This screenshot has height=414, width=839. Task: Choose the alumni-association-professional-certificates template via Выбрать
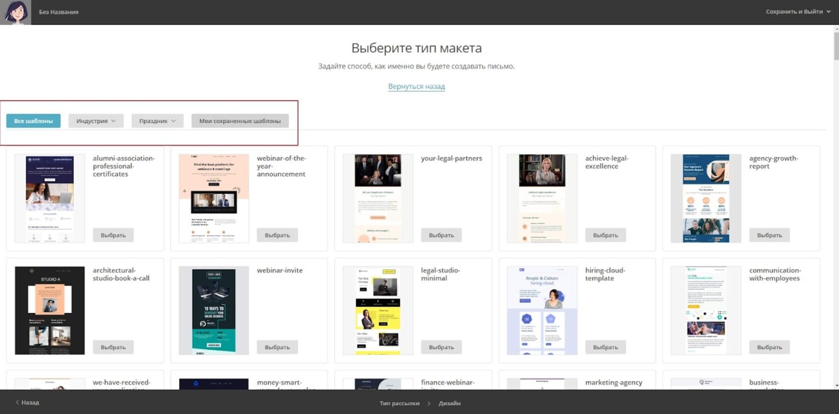[x=113, y=235]
